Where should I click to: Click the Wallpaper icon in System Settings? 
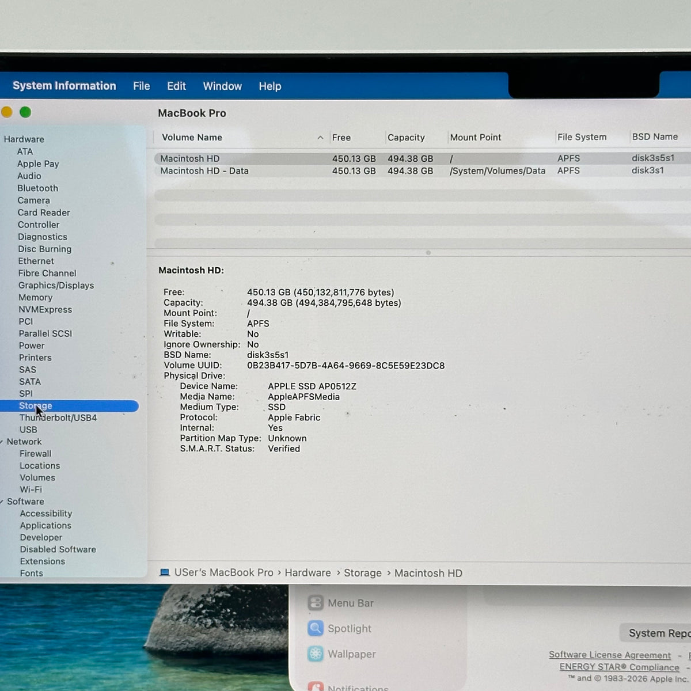point(316,654)
